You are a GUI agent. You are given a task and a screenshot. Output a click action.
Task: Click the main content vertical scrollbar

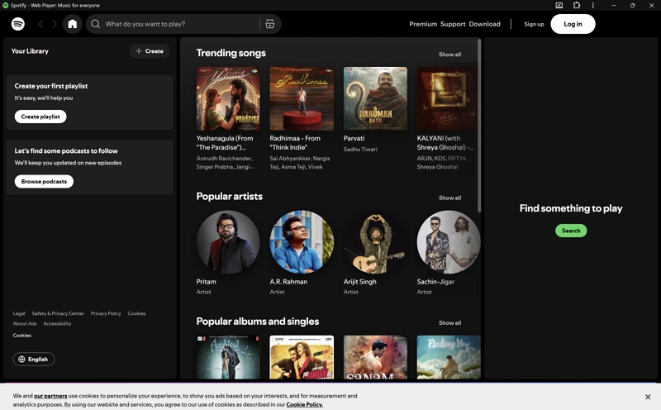click(479, 126)
